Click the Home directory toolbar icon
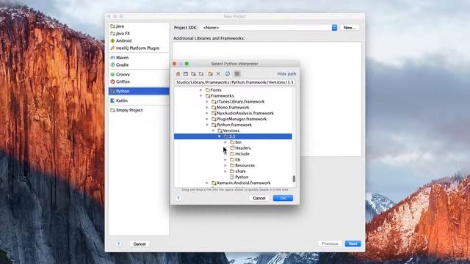The height and width of the screenshot is (264, 470). tap(178, 73)
